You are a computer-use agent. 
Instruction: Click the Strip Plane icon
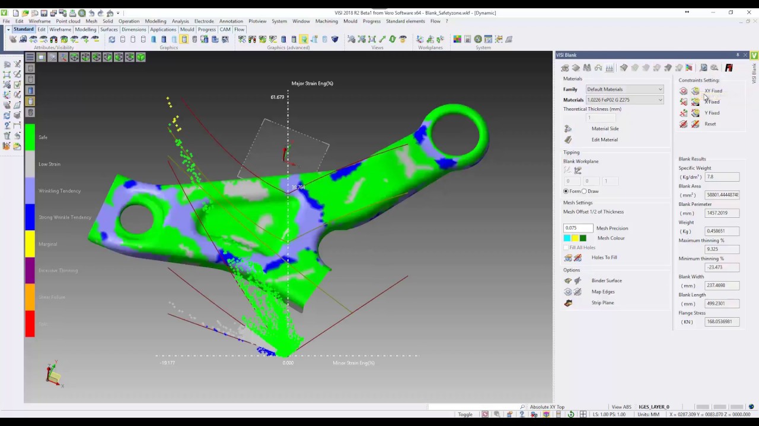coord(568,303)
